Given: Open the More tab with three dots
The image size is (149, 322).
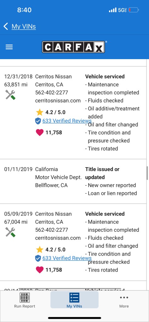Looking at the screenshot, I should (124, 301).
